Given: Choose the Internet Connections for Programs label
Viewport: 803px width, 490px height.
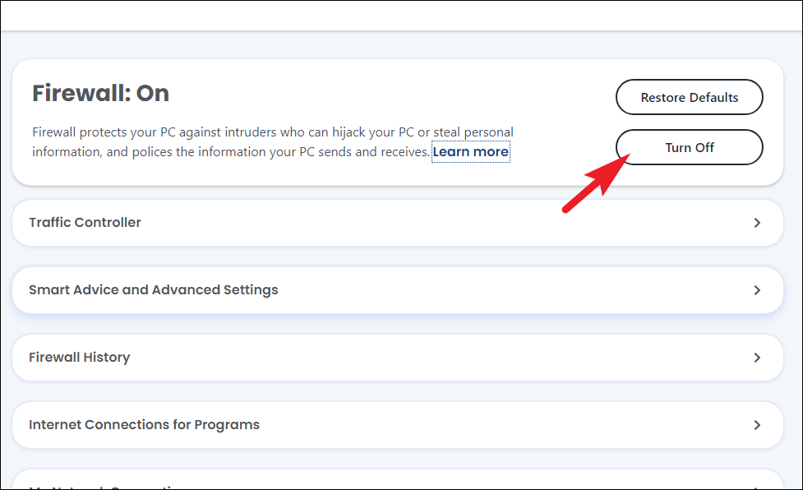Looking at the screenshot, I should pos(144,425).
